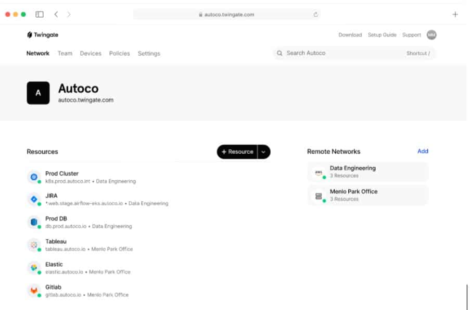The width and height of the screenshot is (470, 310).
Task: Click the Remote Networks section heading
Action: click(334, 152)
